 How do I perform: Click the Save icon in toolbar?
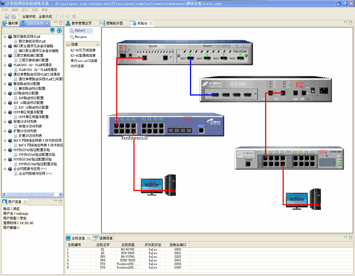pyautogui.click(x=7, y=17)
